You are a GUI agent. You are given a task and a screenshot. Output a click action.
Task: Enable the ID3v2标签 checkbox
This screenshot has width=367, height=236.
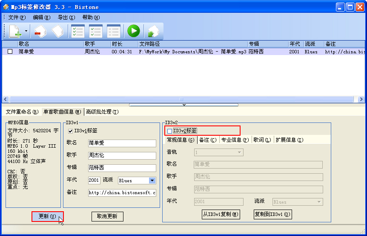point(170,131)
